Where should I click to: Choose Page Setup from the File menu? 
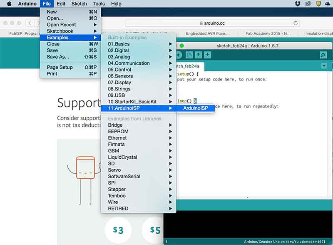click(x=70, y=67)
